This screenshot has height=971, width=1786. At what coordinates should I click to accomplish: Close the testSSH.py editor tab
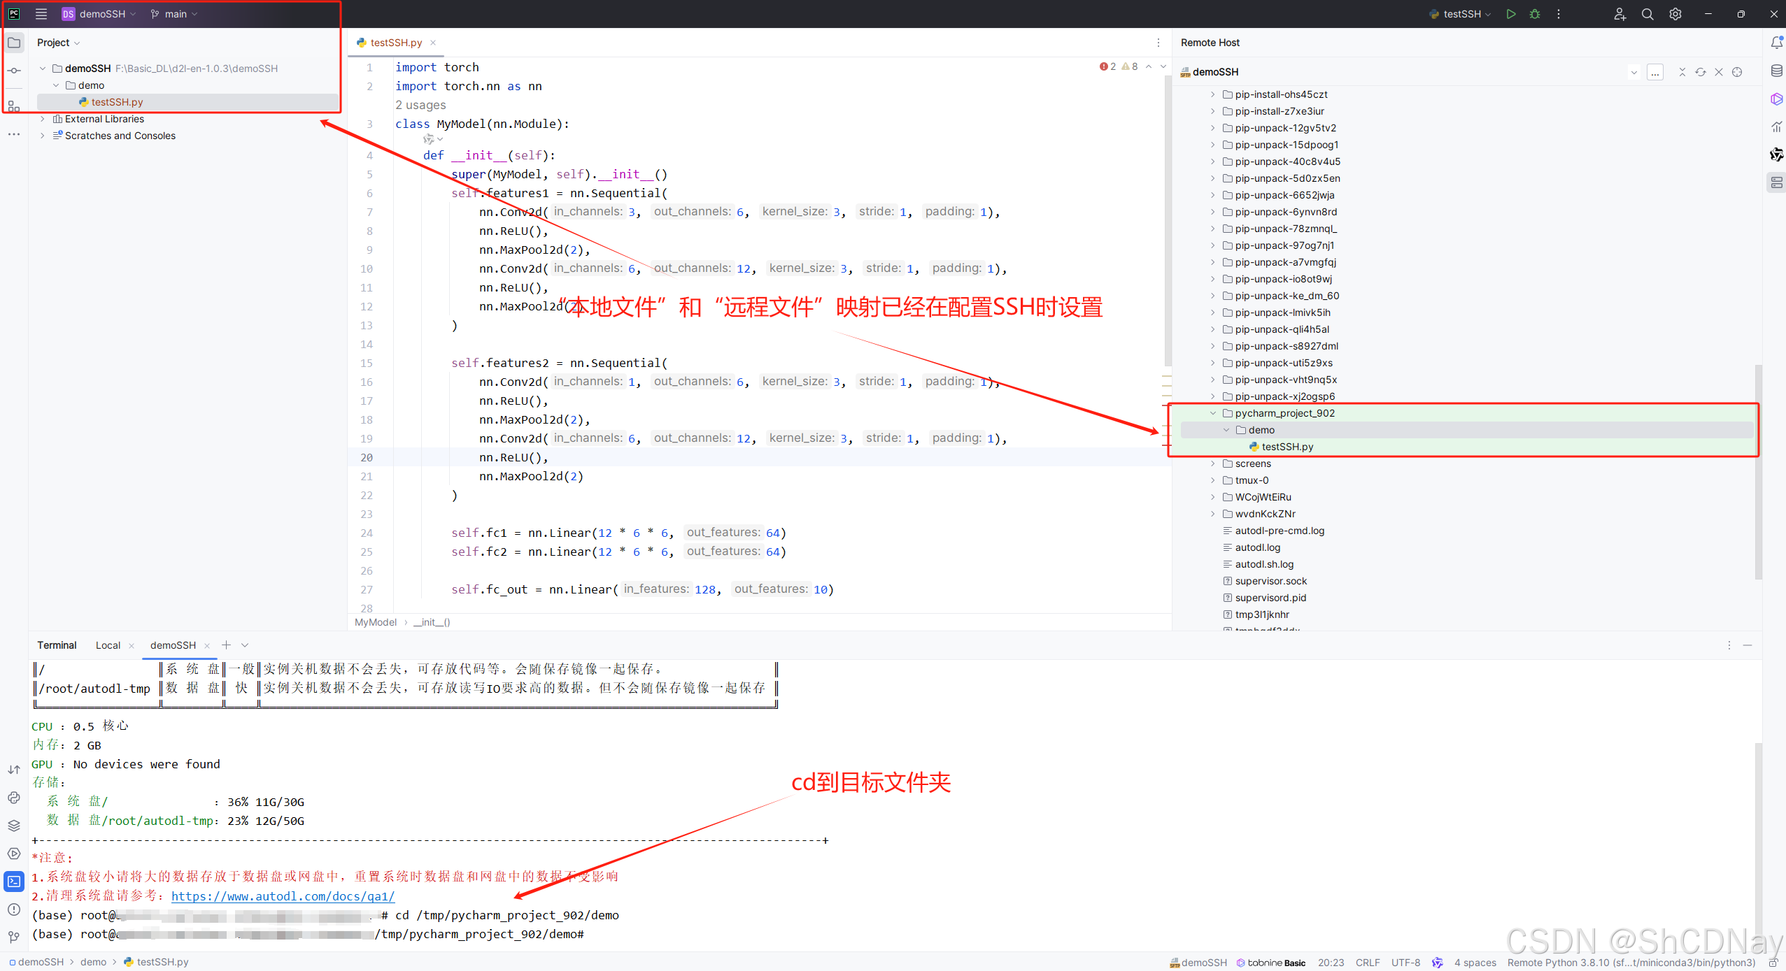(x=433, y=43)
